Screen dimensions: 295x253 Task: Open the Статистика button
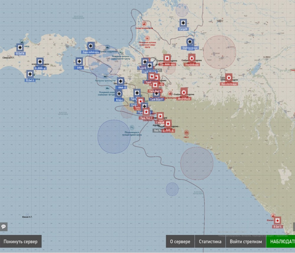[210, 241]
